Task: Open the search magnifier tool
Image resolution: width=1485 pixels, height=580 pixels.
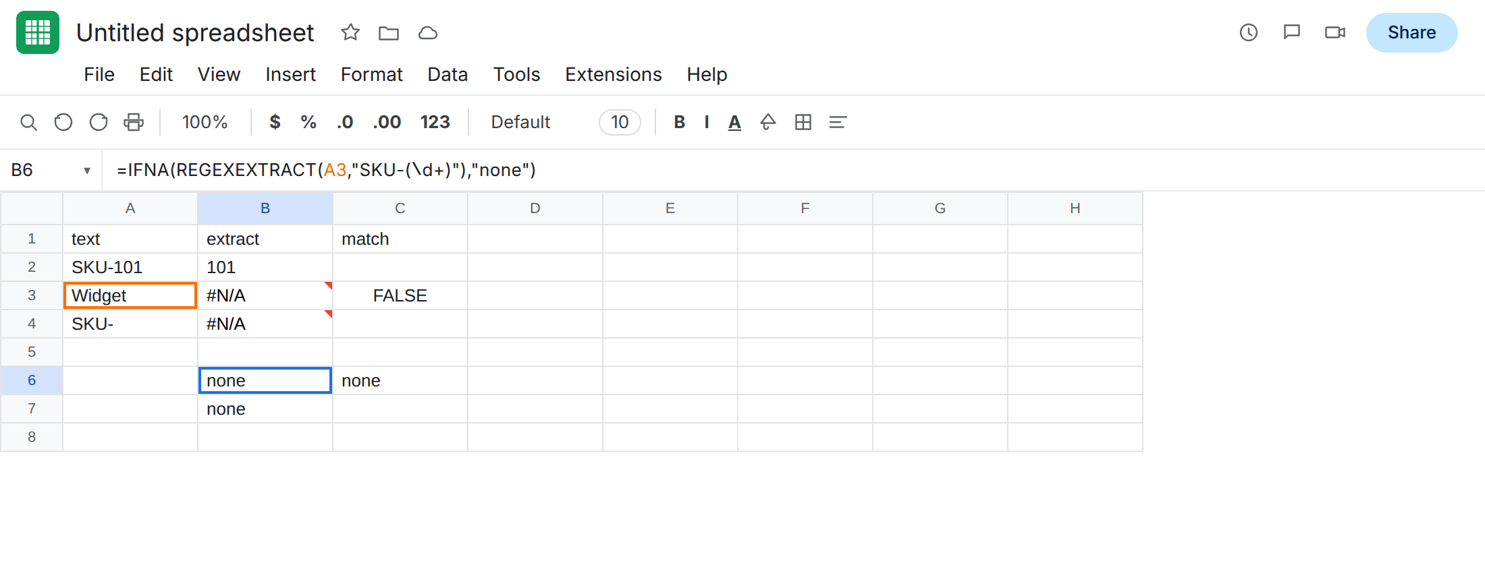Action: (x=28, y=122)
